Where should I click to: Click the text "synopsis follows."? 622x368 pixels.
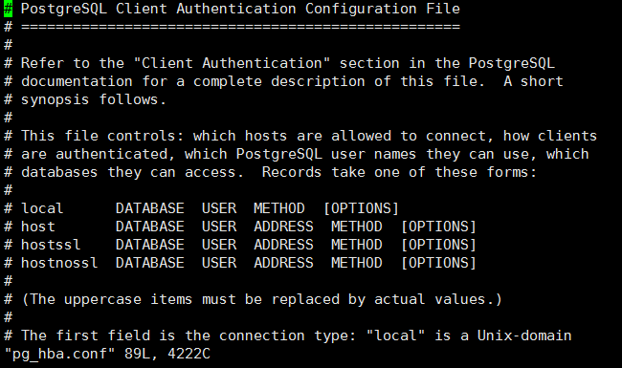tap(94, 99)
